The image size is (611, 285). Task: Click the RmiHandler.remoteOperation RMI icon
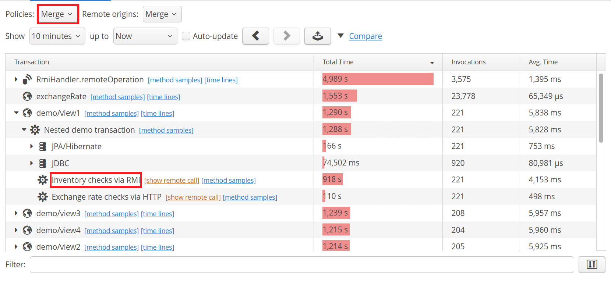click(x=27, y=80)
